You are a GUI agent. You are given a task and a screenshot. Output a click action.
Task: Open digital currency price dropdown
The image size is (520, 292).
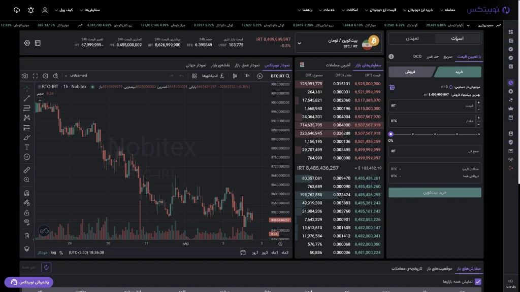click(x=381, y=10)
